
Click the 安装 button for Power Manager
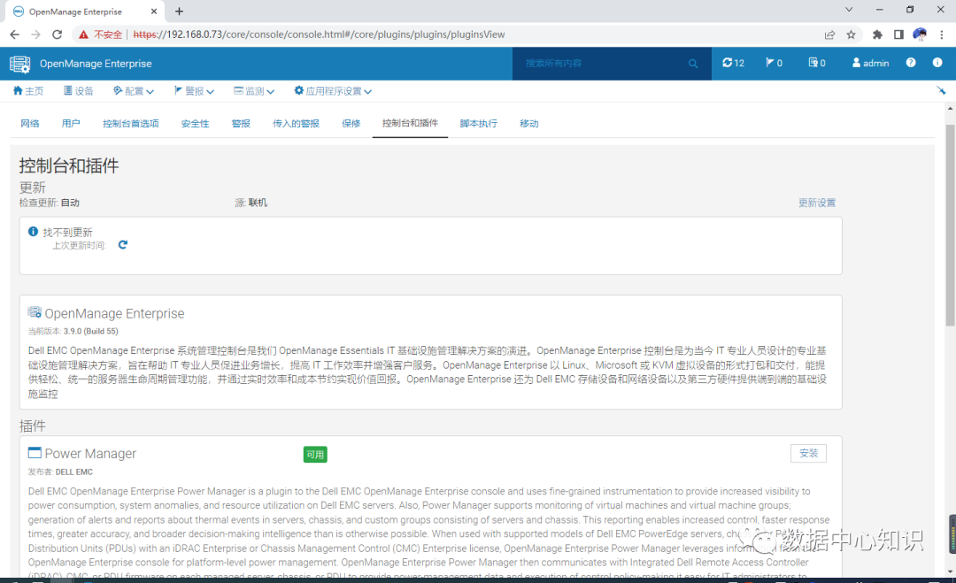click(x=808, y=453)
